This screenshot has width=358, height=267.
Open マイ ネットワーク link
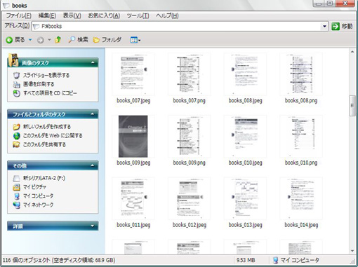click(x=38, y=205)
